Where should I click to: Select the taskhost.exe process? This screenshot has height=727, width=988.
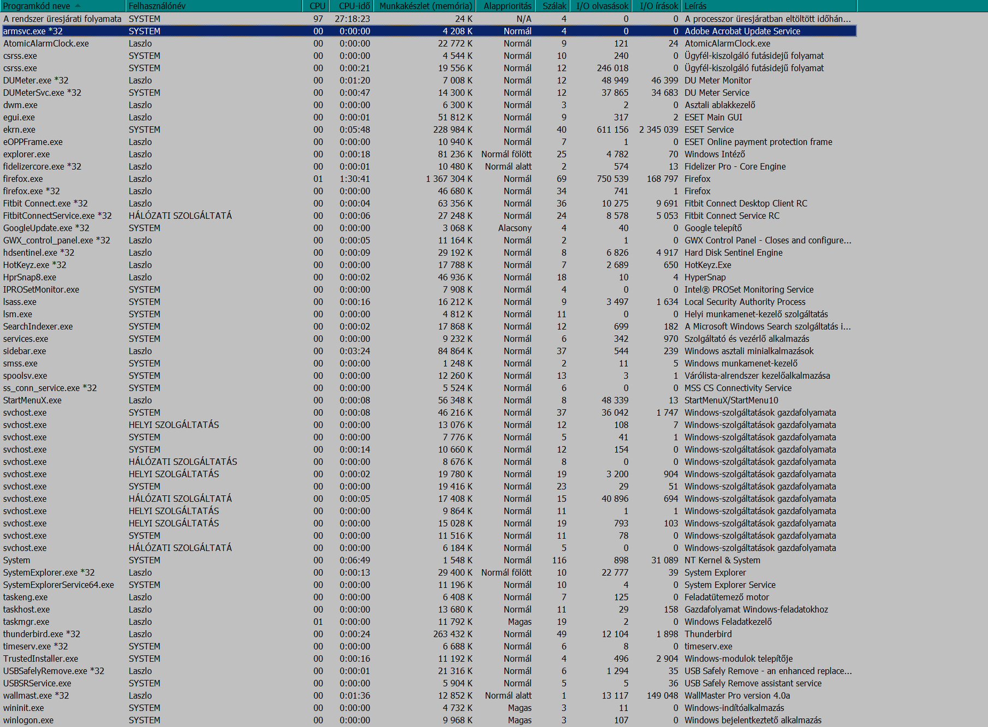[428, 610]
